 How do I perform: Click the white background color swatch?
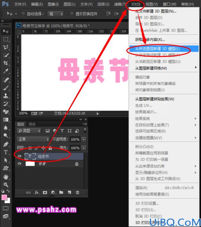(x=8, y=201)
